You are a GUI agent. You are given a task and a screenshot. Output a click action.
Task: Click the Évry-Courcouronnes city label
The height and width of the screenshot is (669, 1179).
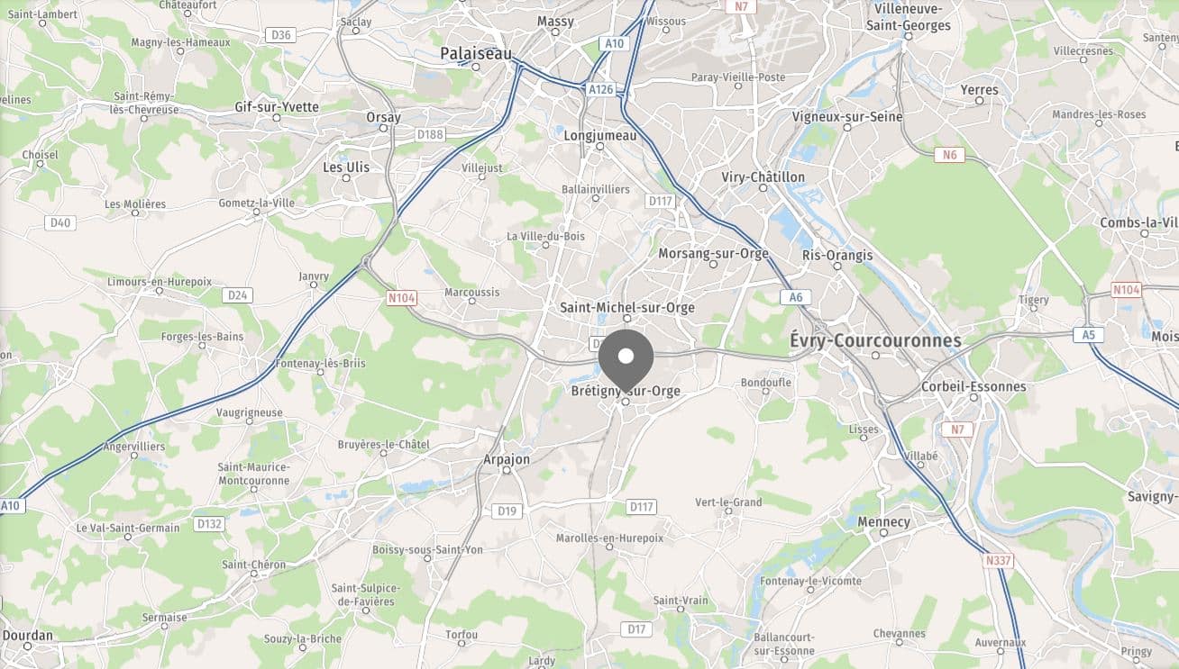[x=875, y=341]
